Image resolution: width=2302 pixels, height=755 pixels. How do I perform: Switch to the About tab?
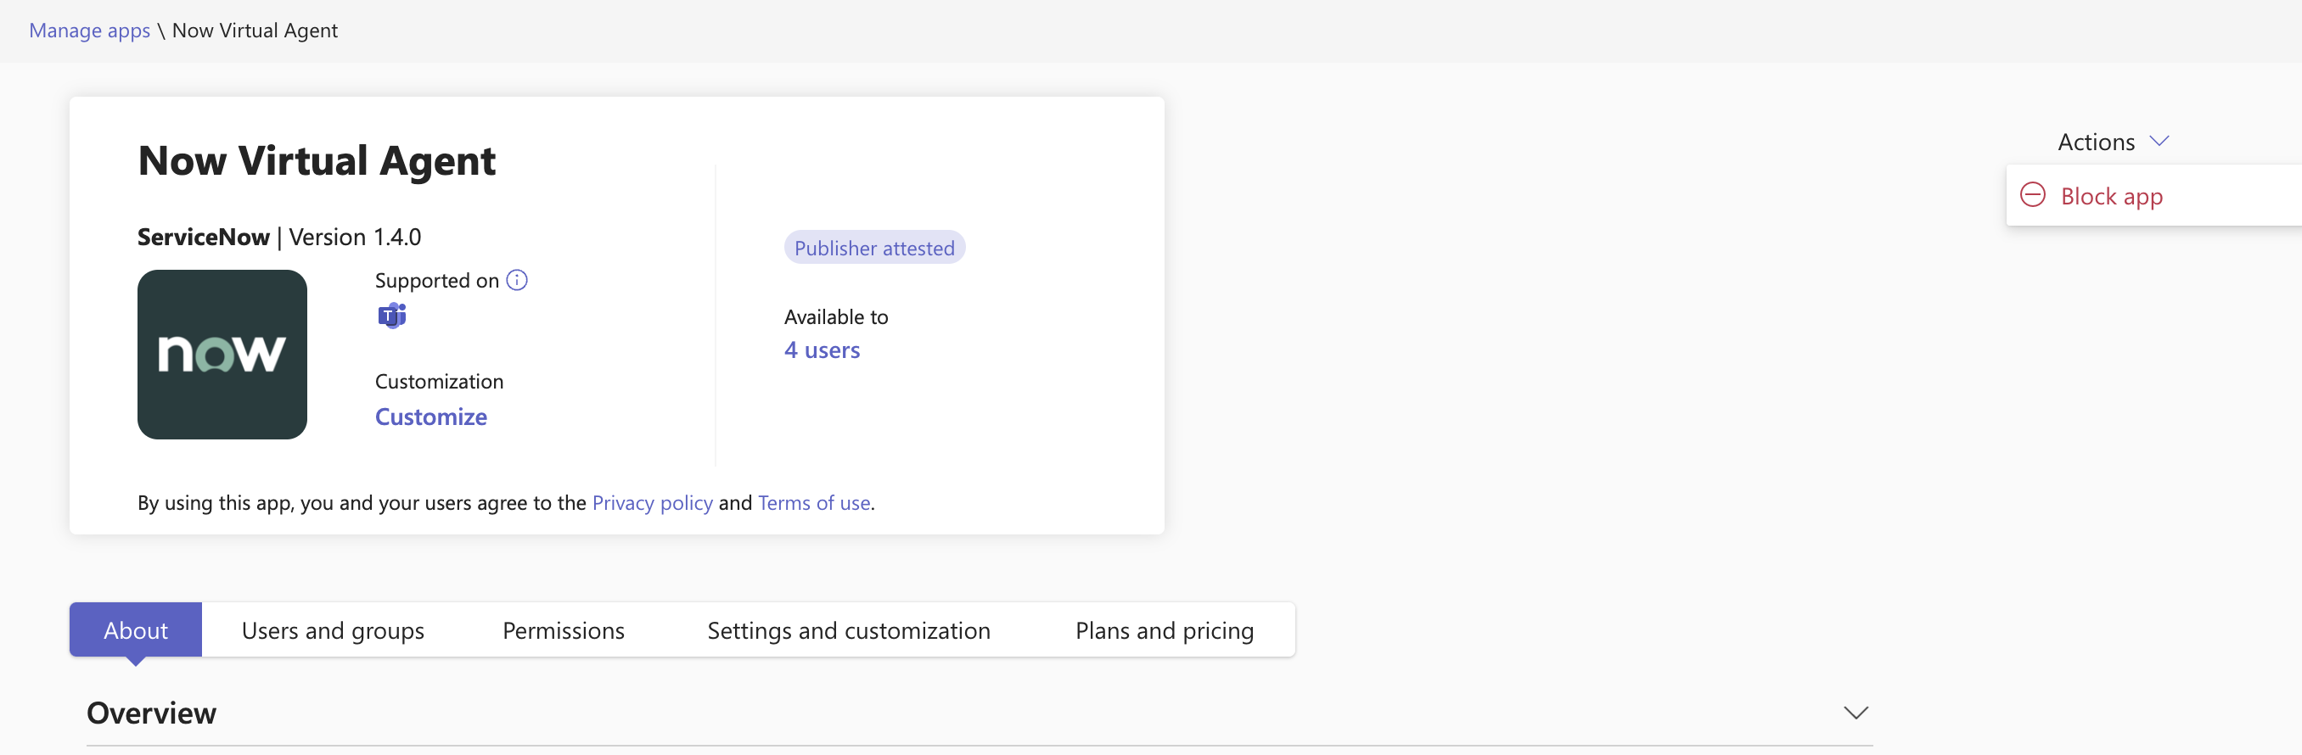coord(136,630)
